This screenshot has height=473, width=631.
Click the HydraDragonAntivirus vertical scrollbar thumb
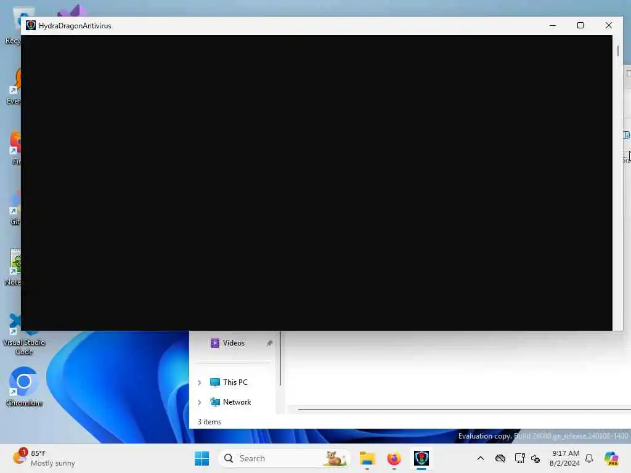pyautogui.click(x=617, y=51)
